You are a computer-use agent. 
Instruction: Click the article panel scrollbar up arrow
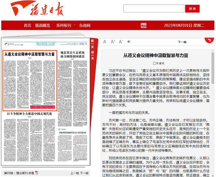213,51
